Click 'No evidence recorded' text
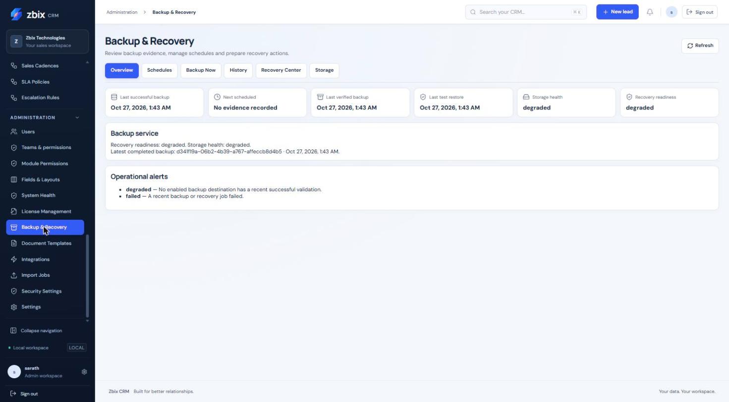 click(245, 108)
